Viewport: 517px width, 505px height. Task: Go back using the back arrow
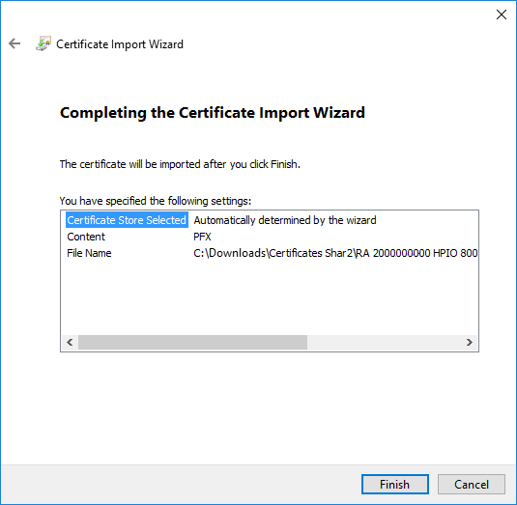tap(14, 43)
